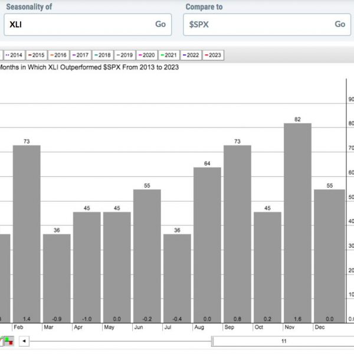Click the December bar showing 55

[329, 256]
